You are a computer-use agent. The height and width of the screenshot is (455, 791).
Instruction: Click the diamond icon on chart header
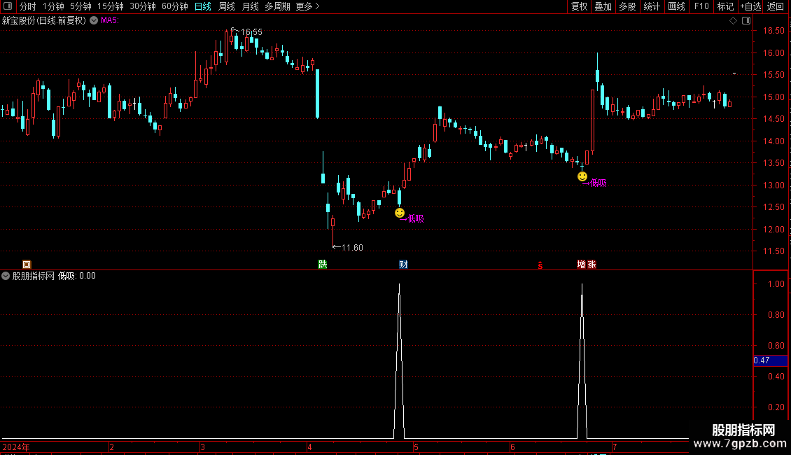click(x=733, y=21)
